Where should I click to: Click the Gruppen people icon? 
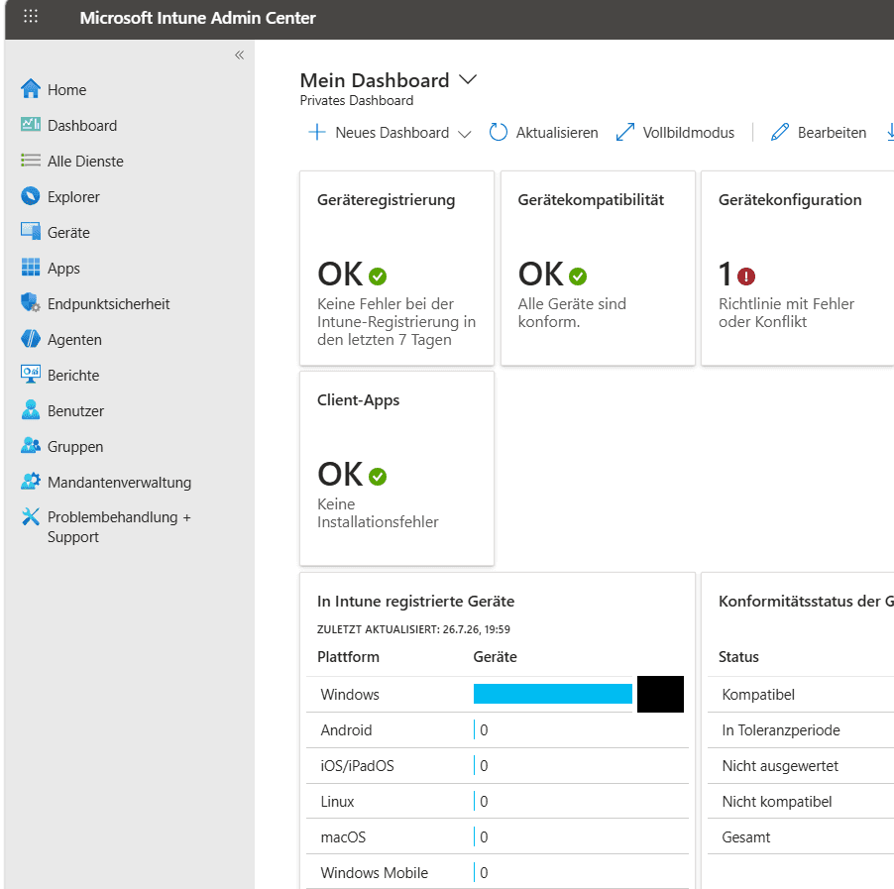coord(31,445)
